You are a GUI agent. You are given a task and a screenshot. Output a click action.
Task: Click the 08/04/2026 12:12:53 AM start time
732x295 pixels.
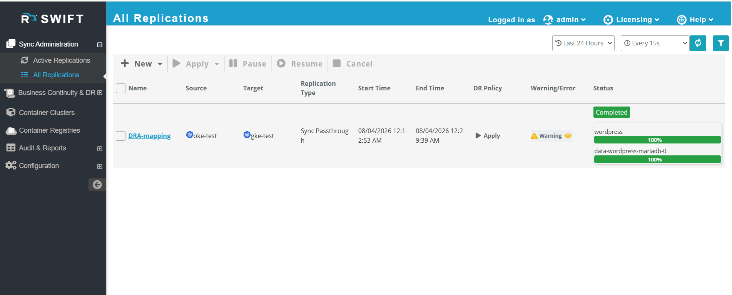381,136
